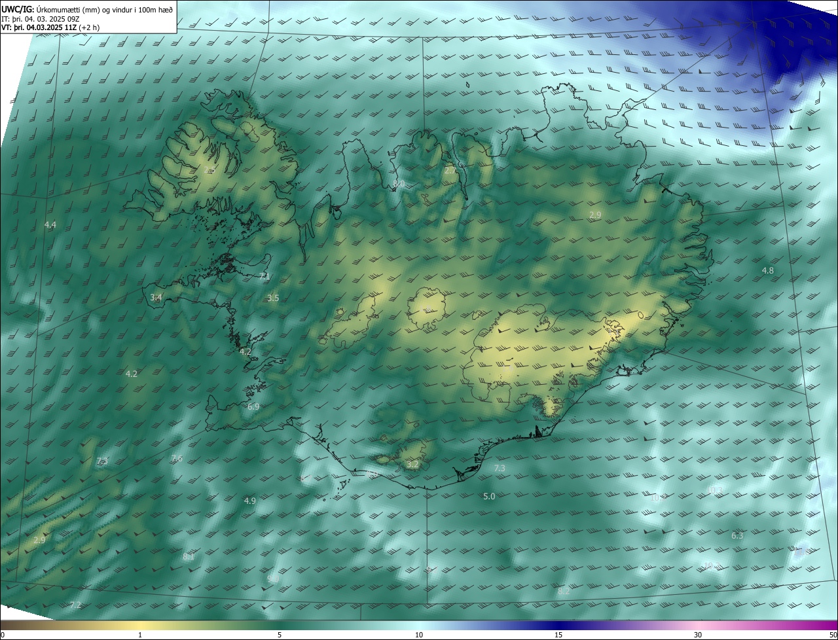Click the 2.7 value label on map
The width and height of the screenshot is (838, 640).
tap(450, 170)
